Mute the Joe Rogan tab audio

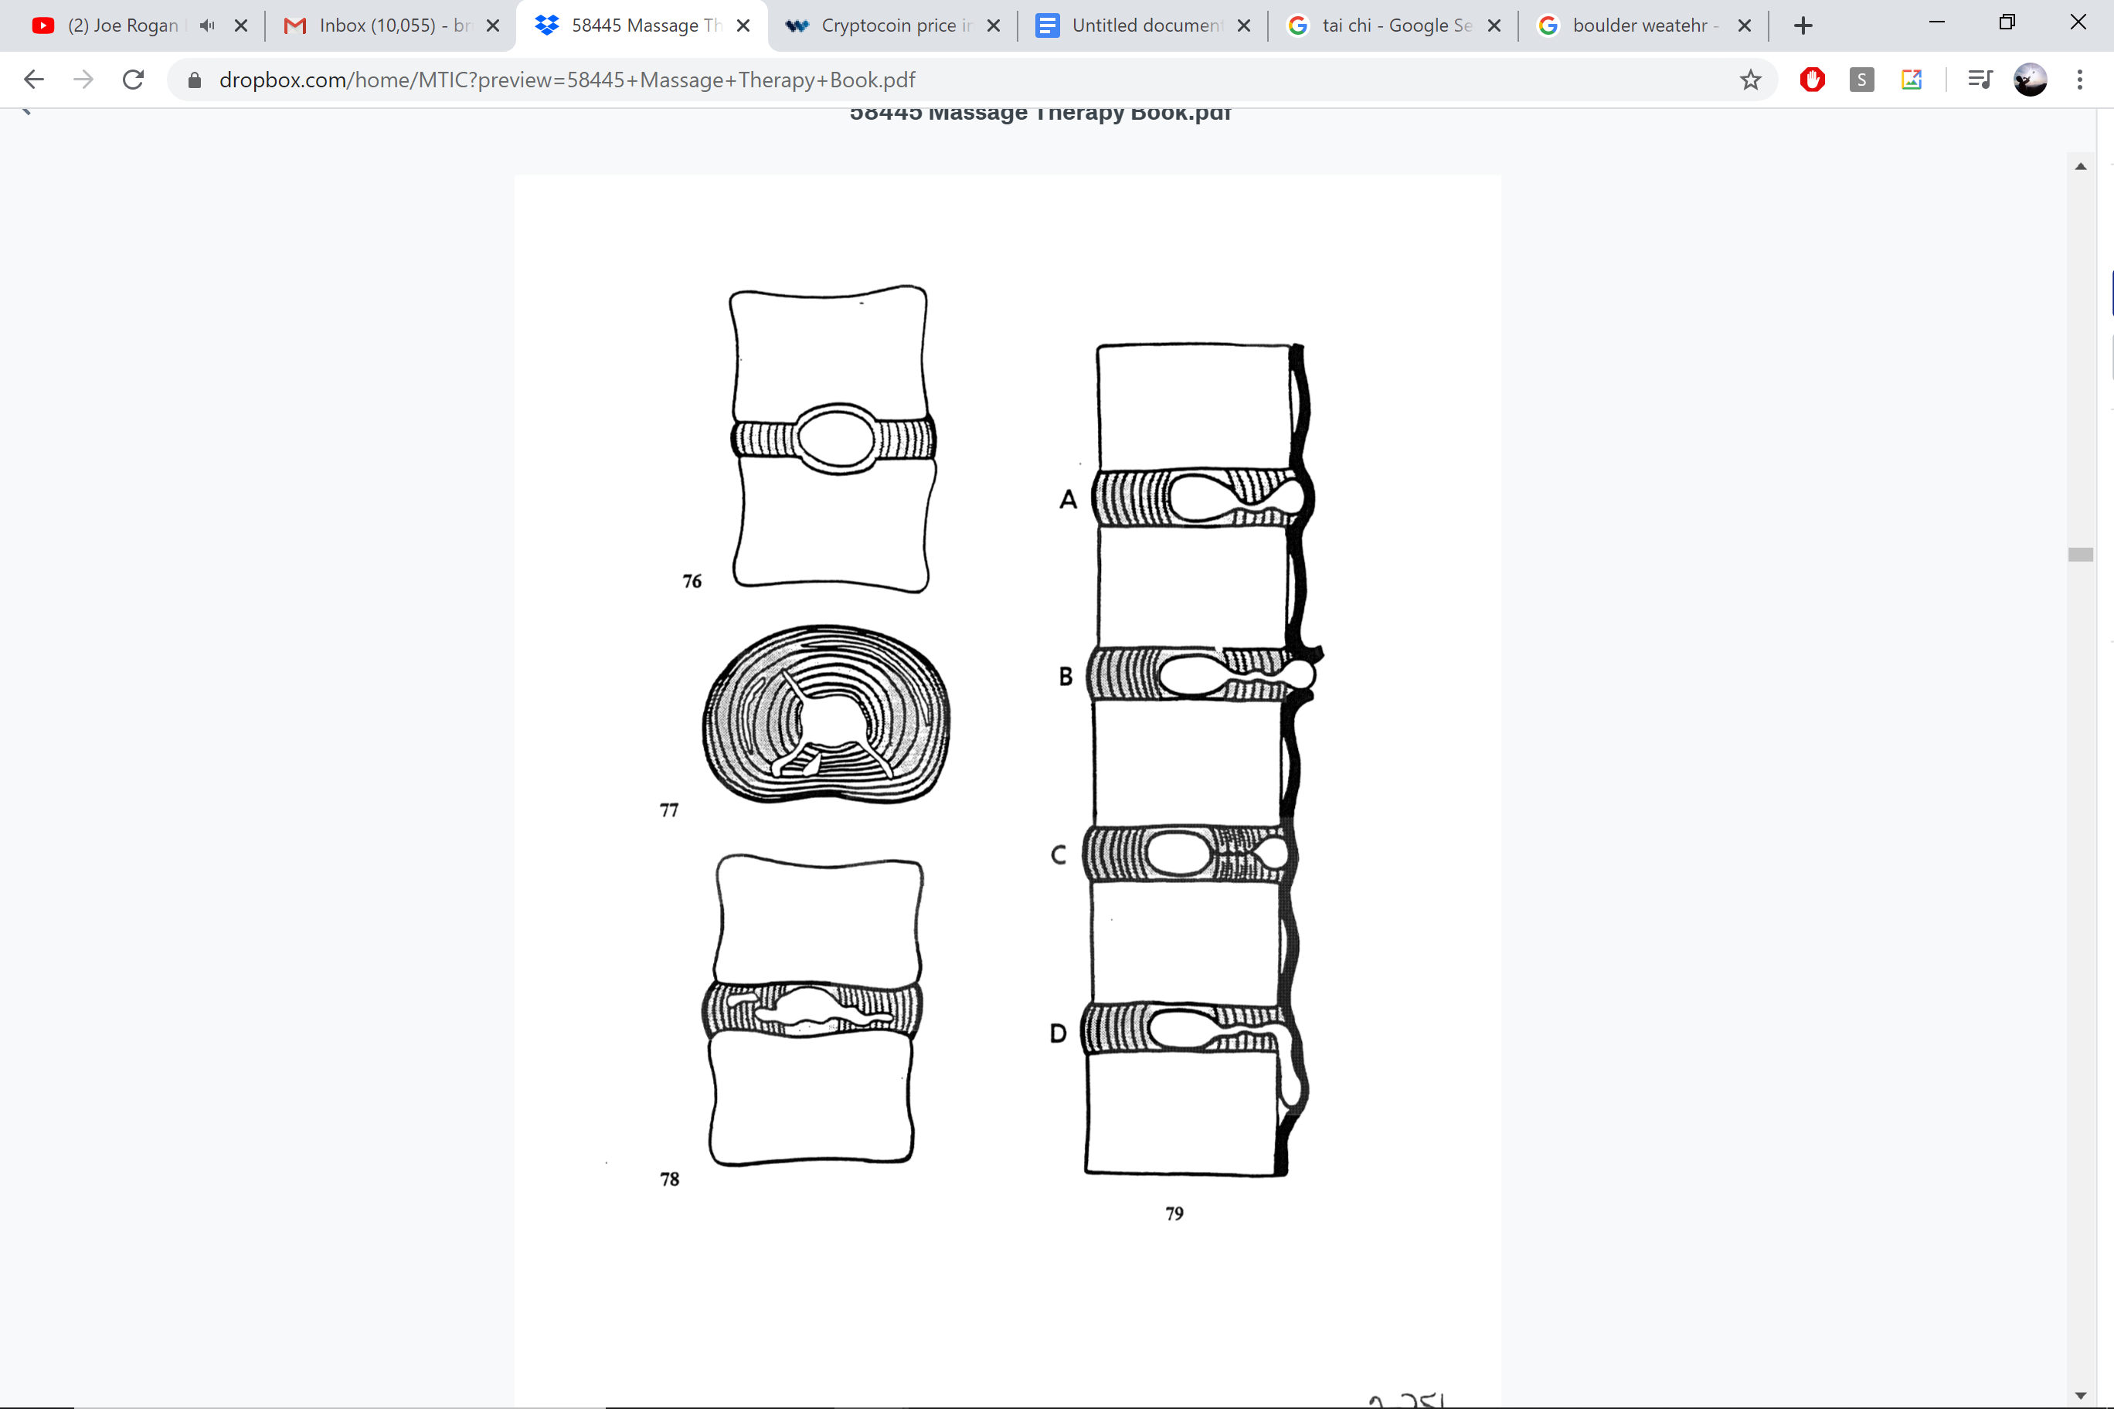pyautogui.click(x=208, y=25)
